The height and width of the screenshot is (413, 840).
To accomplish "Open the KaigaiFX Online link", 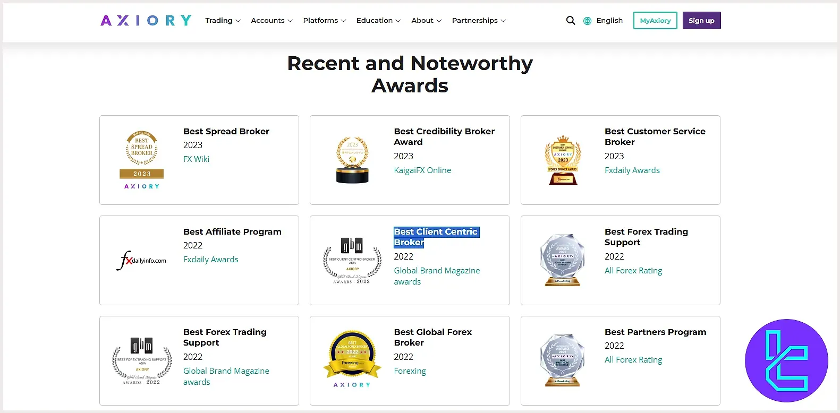I will (x=422, y=170).
